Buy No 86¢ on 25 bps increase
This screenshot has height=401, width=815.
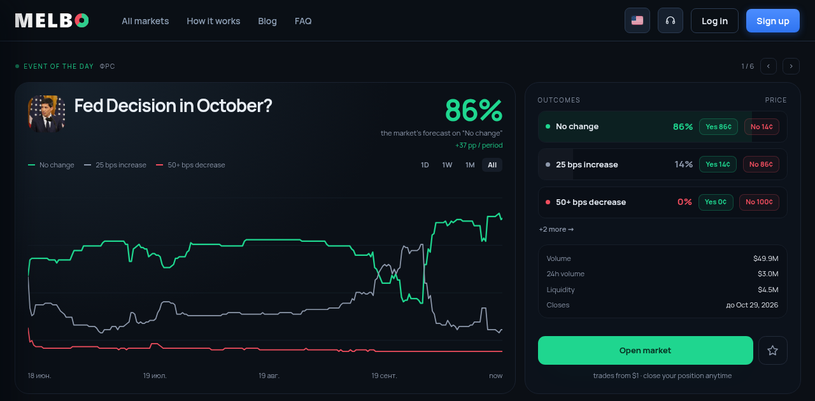pos(762,164)
